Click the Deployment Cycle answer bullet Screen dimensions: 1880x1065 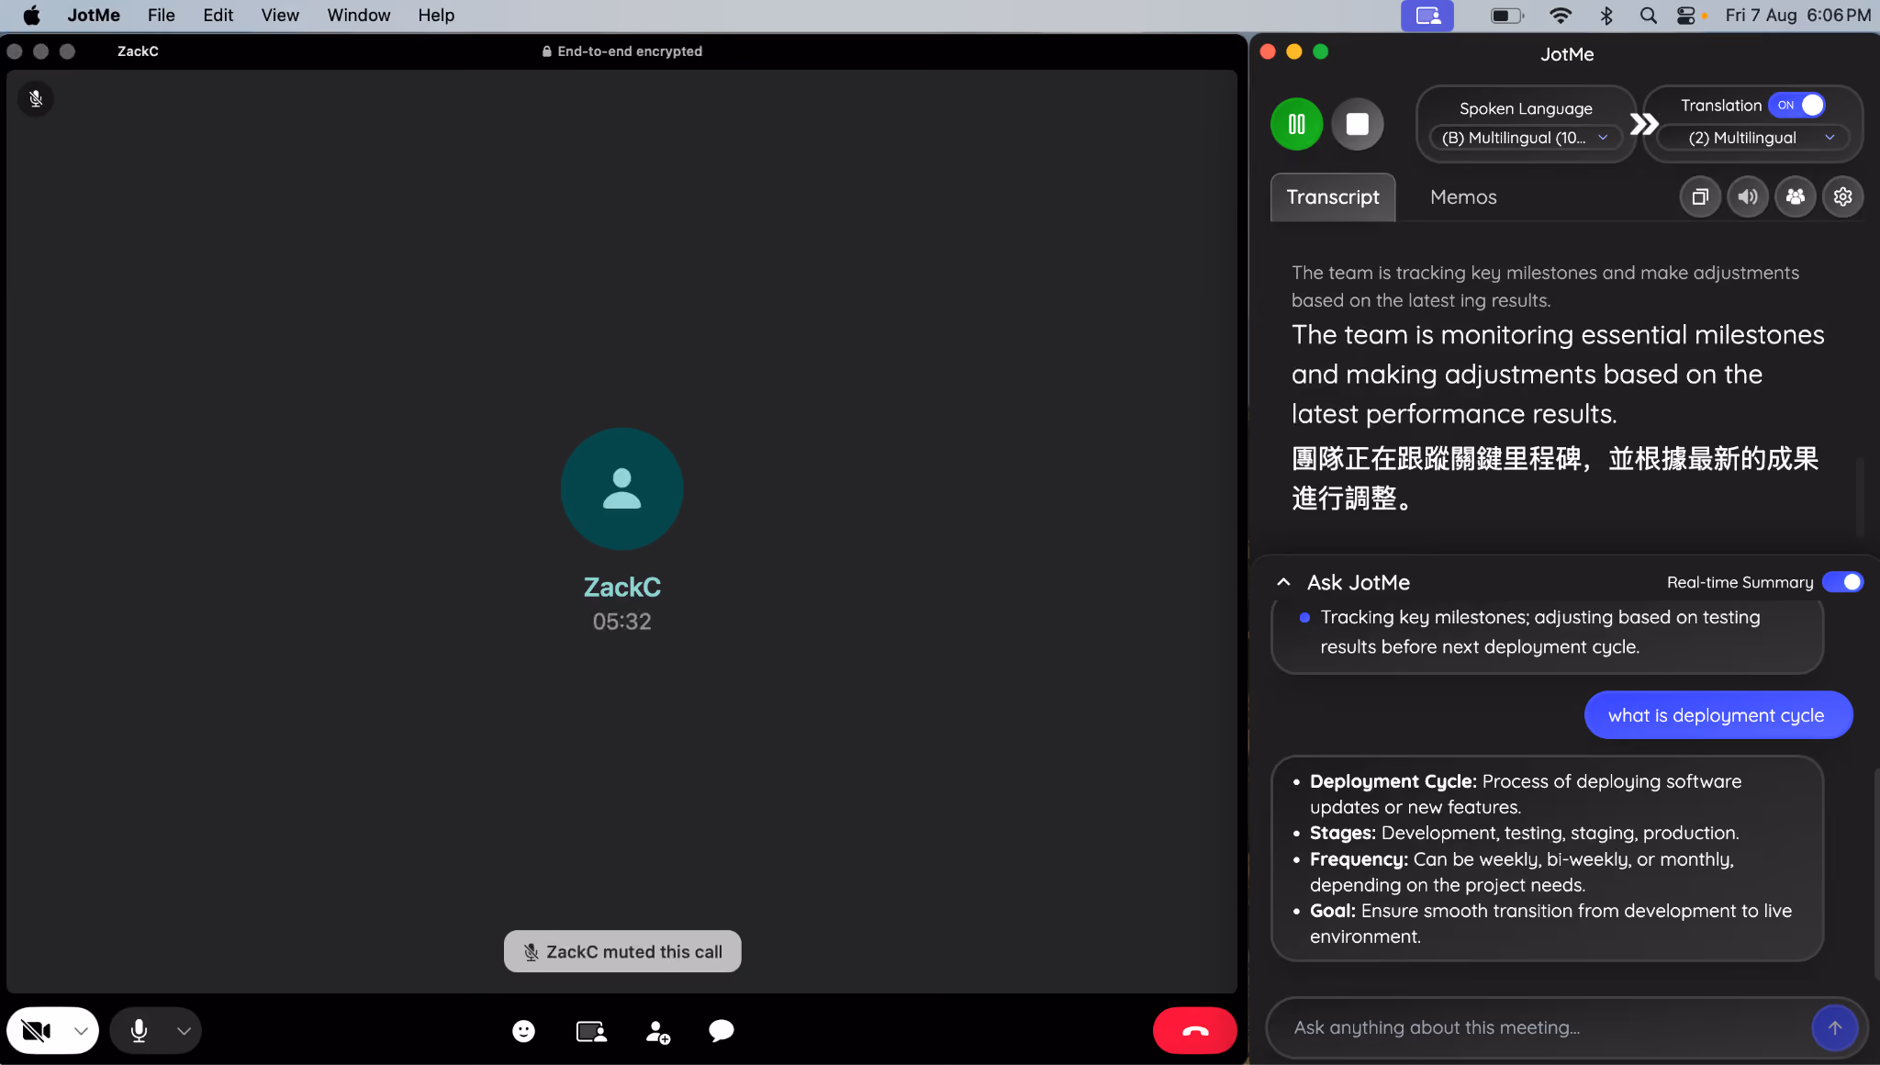[1526, 794]
